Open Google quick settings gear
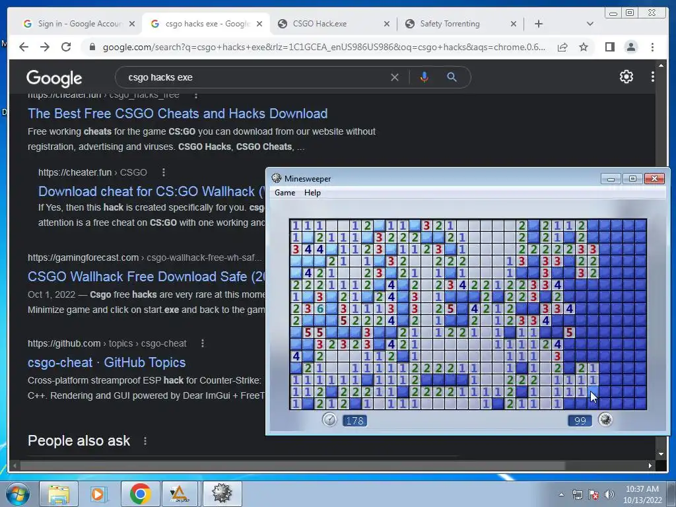 point(626,77)
